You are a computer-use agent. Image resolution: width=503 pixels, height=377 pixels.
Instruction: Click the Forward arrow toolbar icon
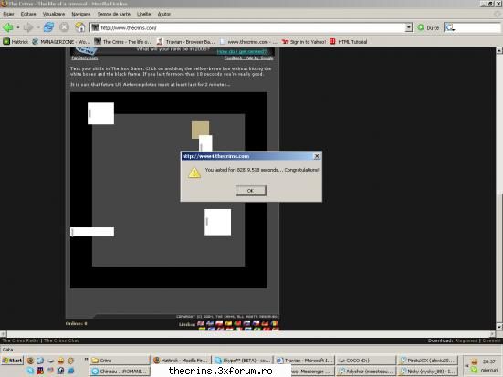pos(28,27)
